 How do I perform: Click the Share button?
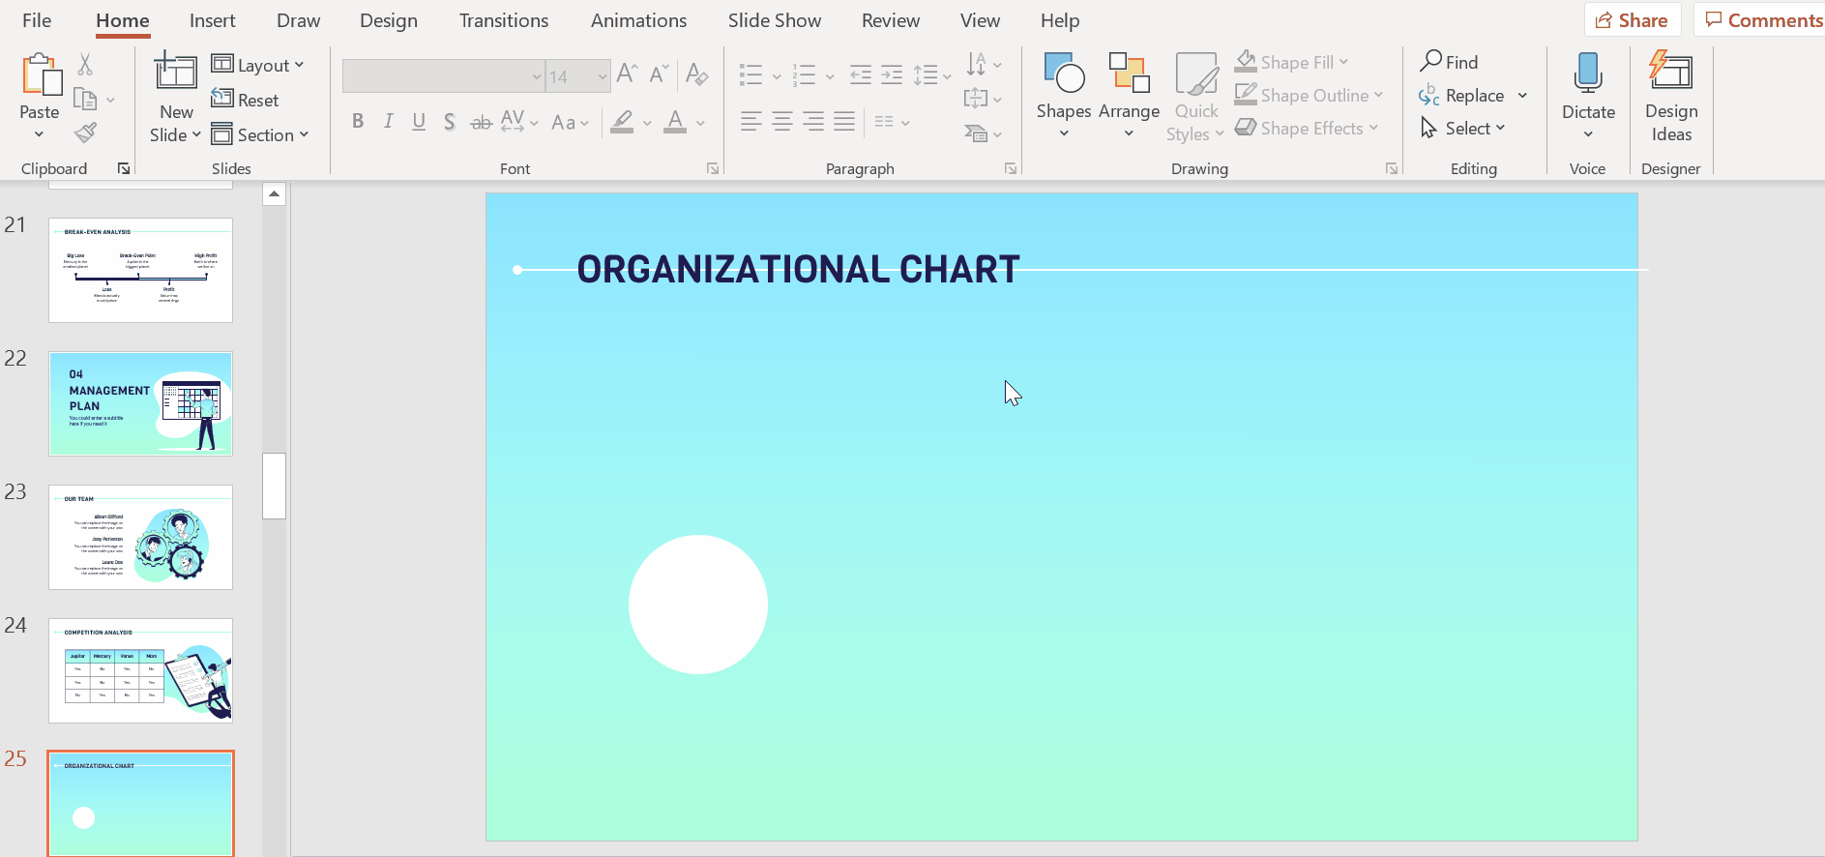1632,20
